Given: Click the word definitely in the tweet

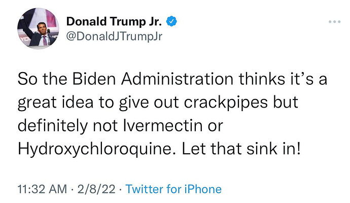Looking at the screenshot, I should [x=53, y=126].
